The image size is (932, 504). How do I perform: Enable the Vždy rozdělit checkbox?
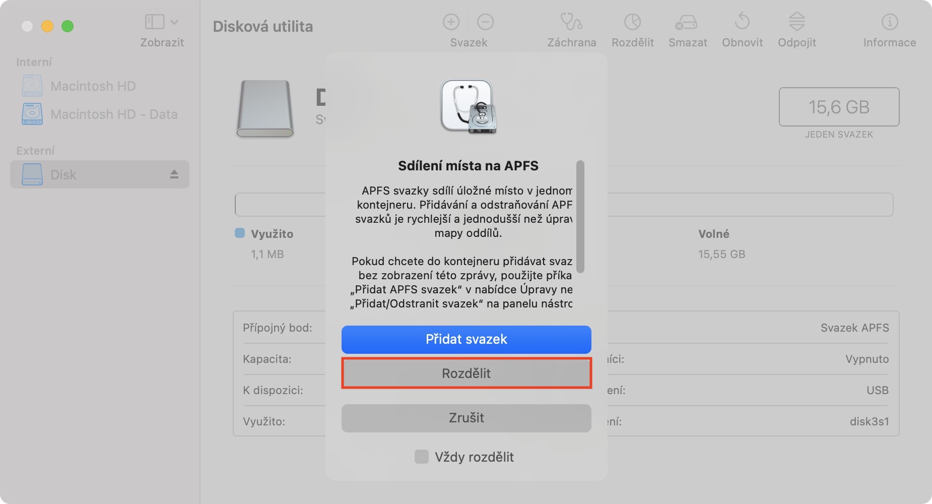point(421,457)
